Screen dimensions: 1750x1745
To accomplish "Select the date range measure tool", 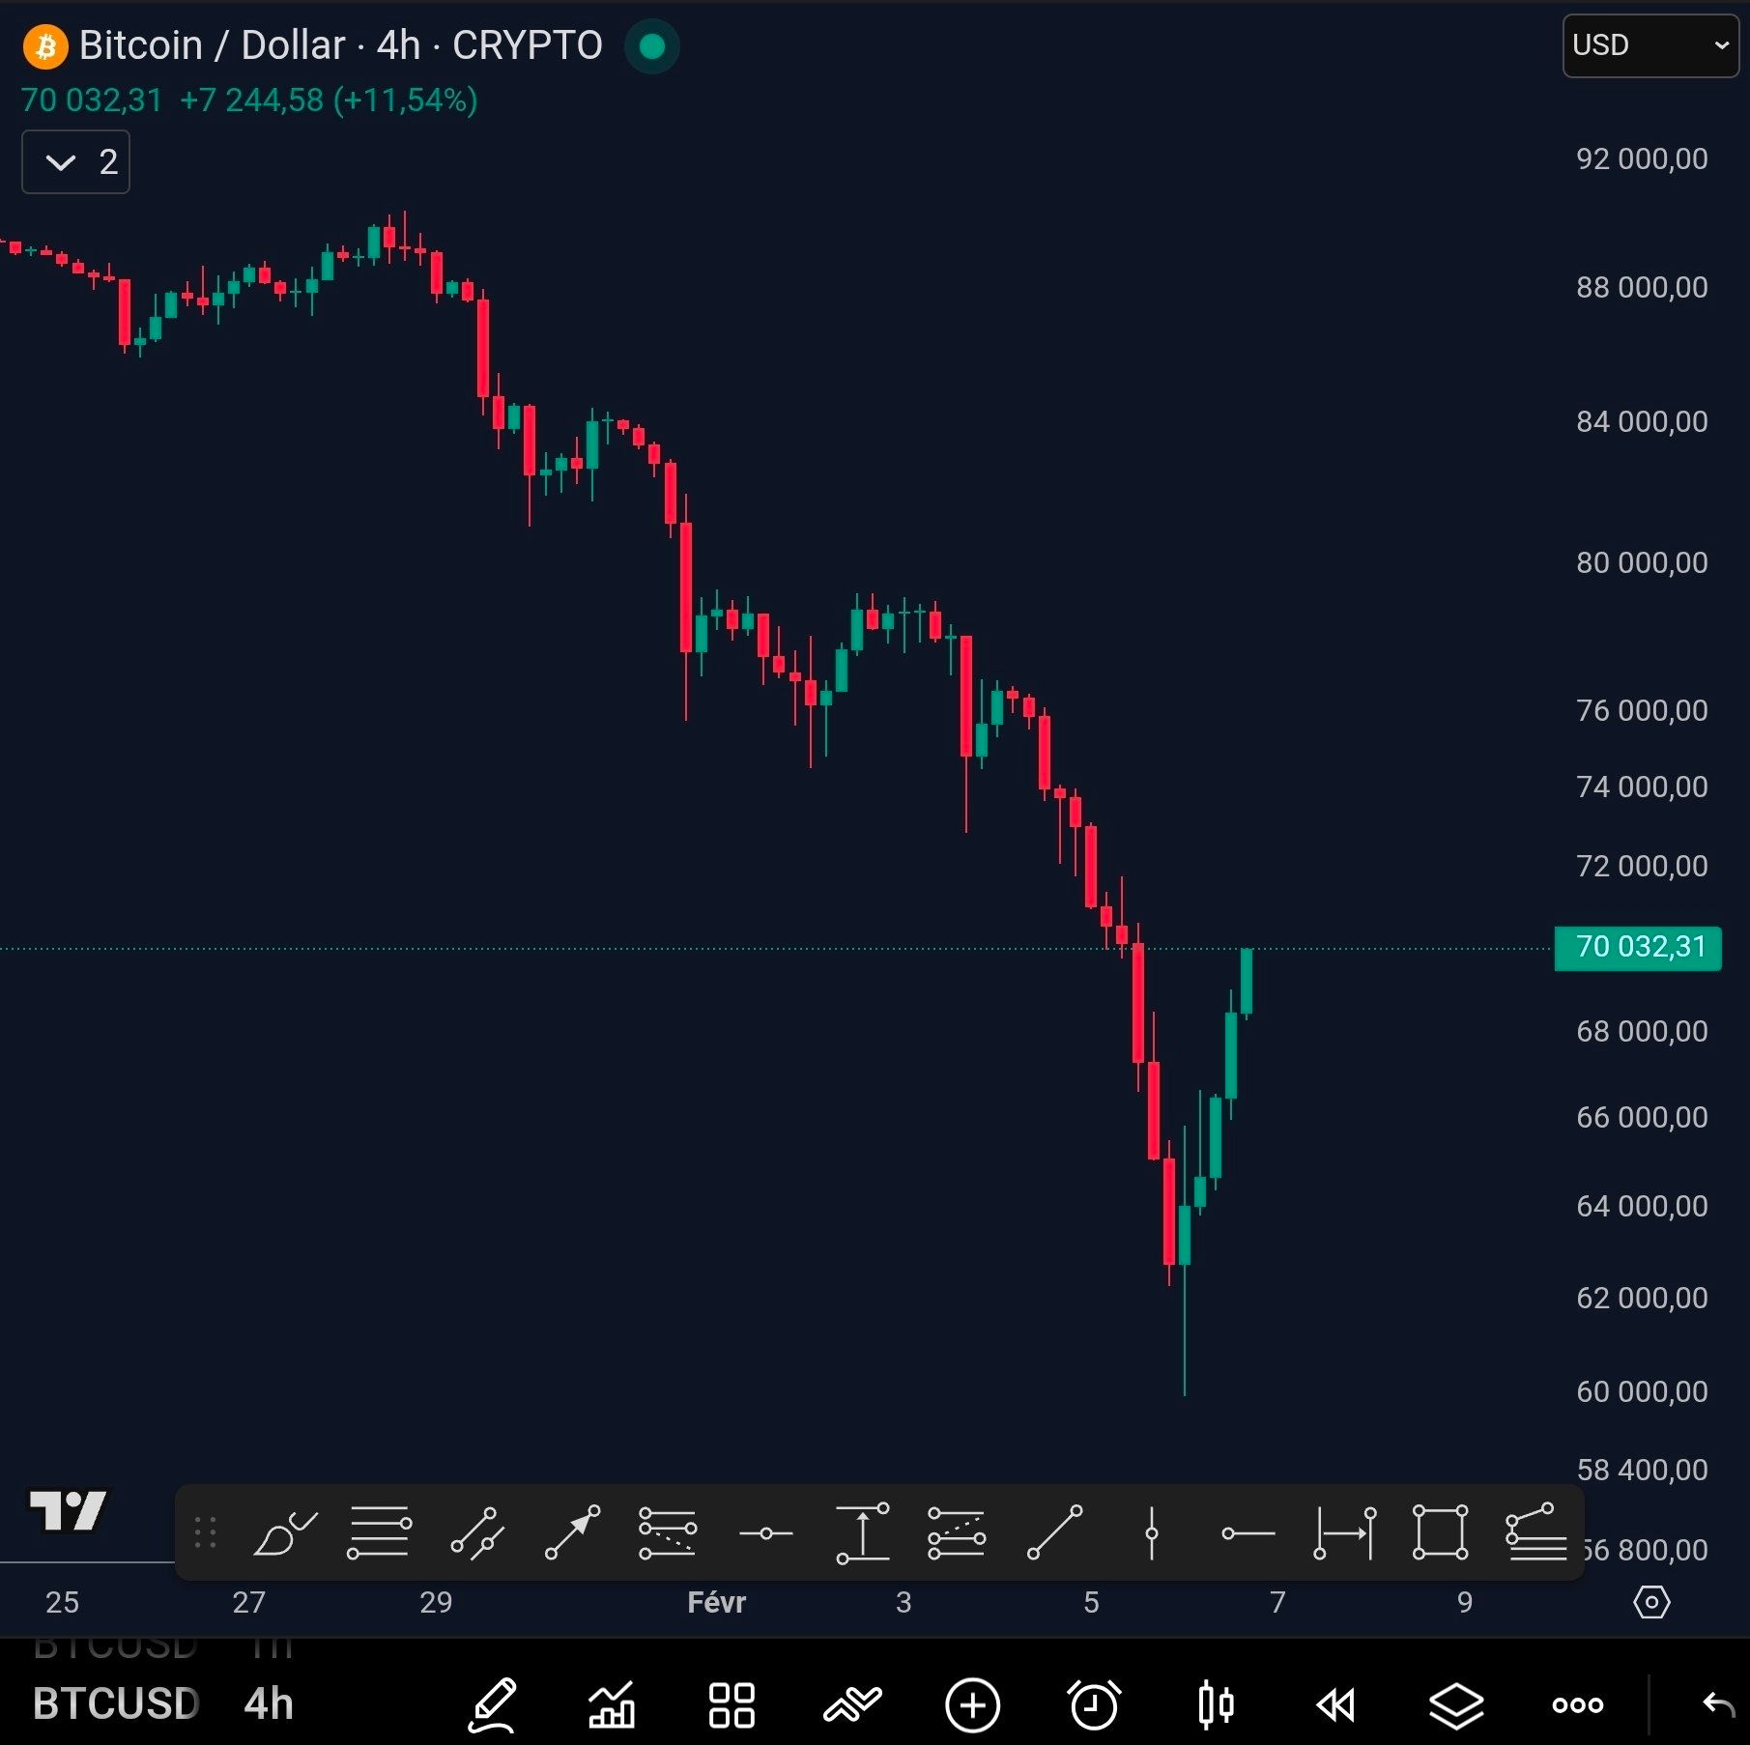I will [1344, 1532].
